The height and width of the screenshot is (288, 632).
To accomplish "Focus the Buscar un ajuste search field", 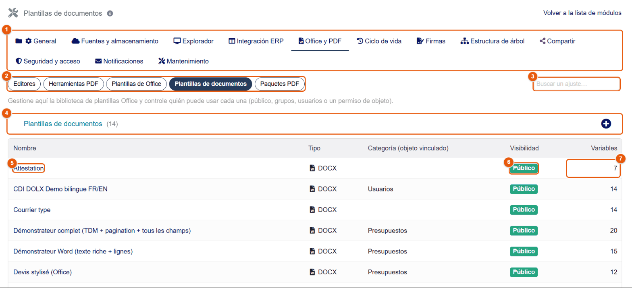I will (577, 84).
